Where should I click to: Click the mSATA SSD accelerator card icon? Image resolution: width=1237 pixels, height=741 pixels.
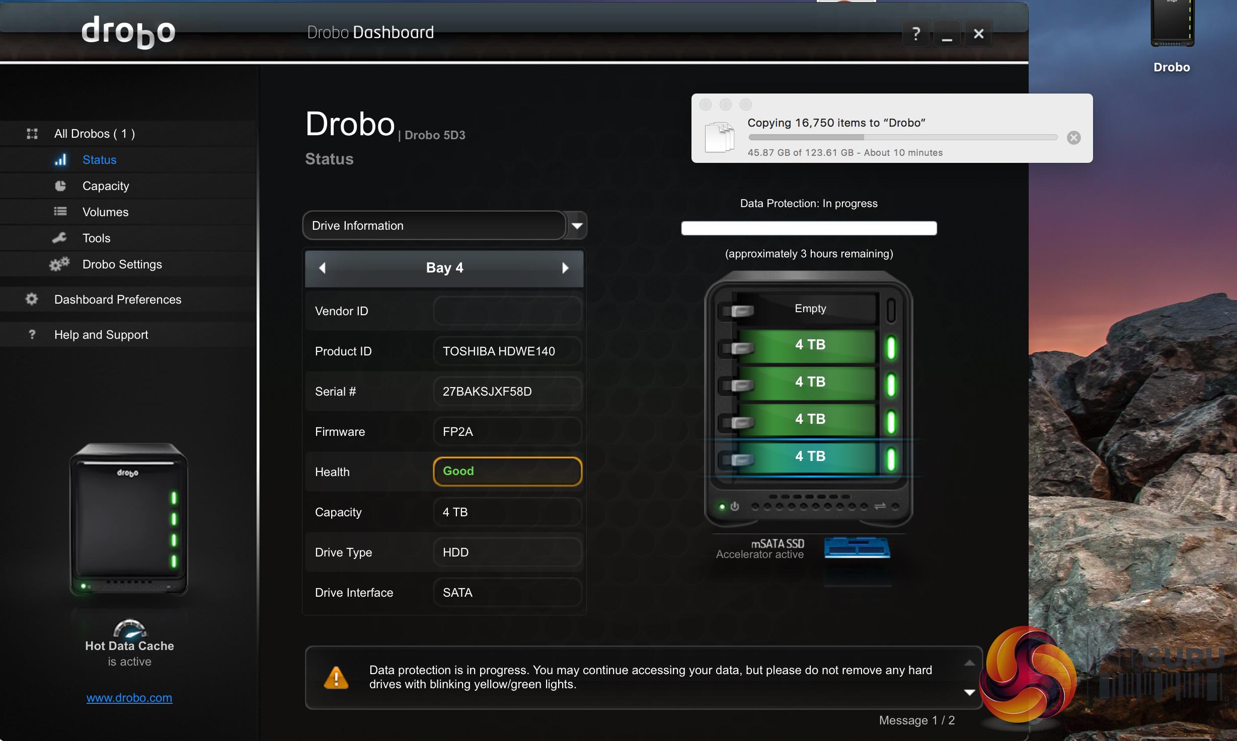(857, 547)
